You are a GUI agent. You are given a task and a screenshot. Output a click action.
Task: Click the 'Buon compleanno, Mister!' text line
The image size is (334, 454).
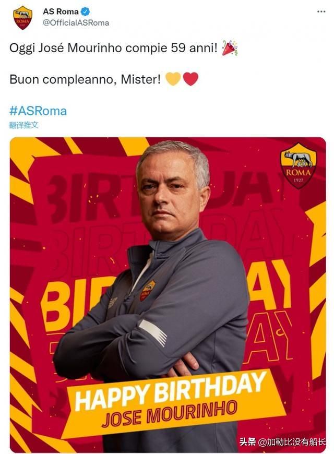point(85,79)
